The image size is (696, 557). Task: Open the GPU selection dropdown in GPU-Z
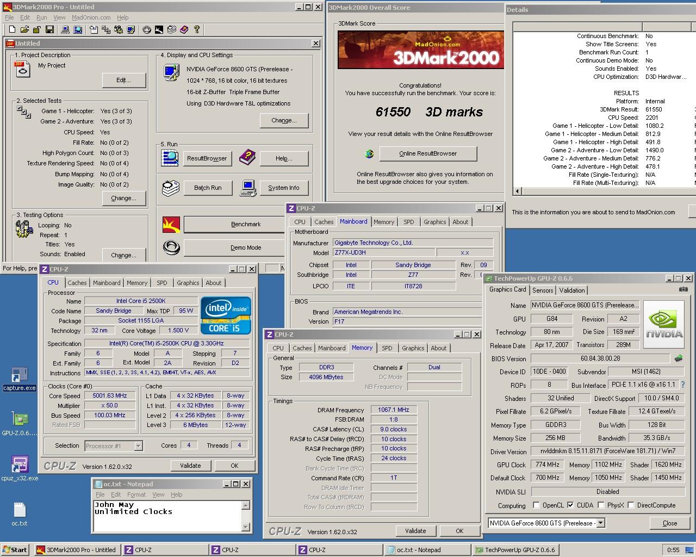click(x=600, y=523)
